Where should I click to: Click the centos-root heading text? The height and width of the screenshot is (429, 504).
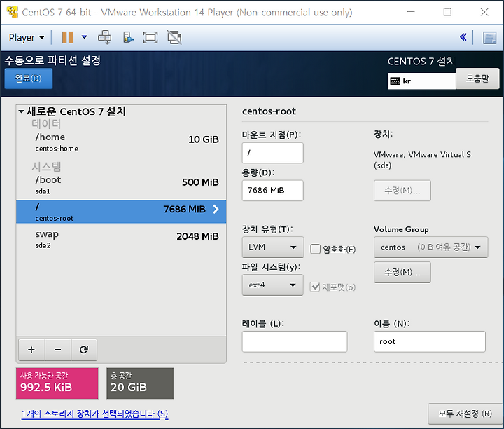[x=269, y=111]
